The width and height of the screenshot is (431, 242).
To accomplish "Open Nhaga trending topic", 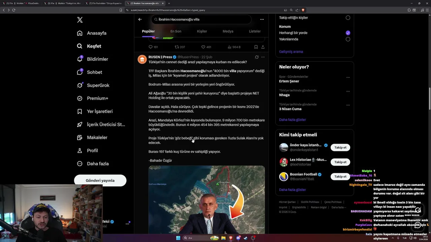I will [x=284, y=95].
